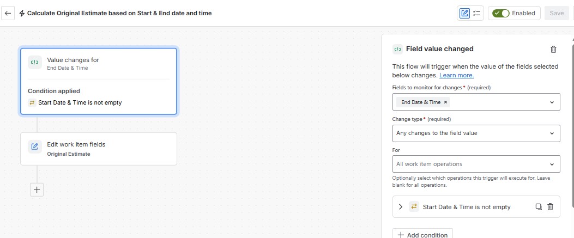Viewport: 574px width, 238px height.
Task: Duplicate the Start Date & Time condition
Action: pos(539,207)
